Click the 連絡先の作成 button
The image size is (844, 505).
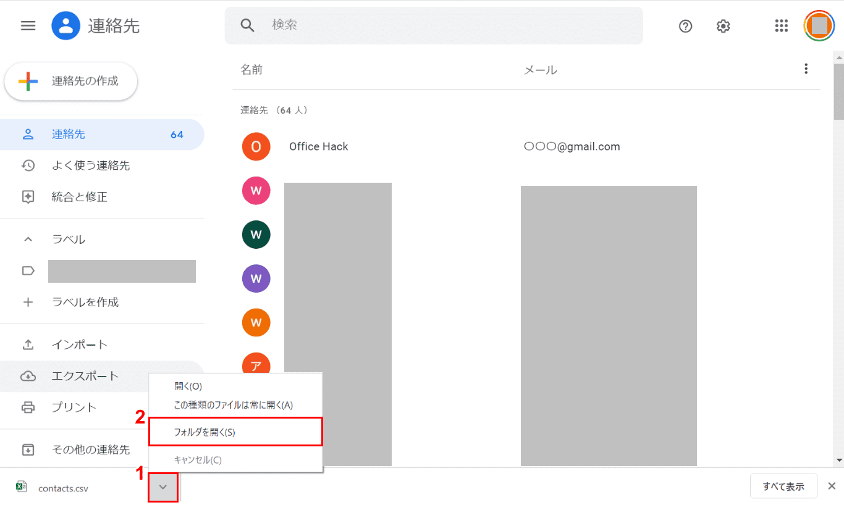click(x=71, y=81)
